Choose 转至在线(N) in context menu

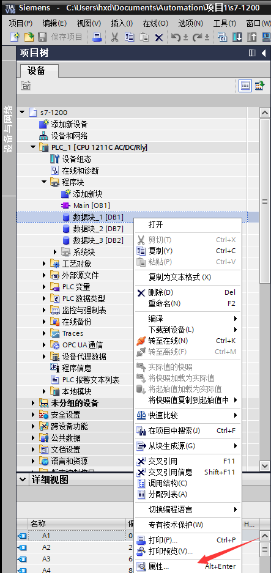tap(188, 341)
